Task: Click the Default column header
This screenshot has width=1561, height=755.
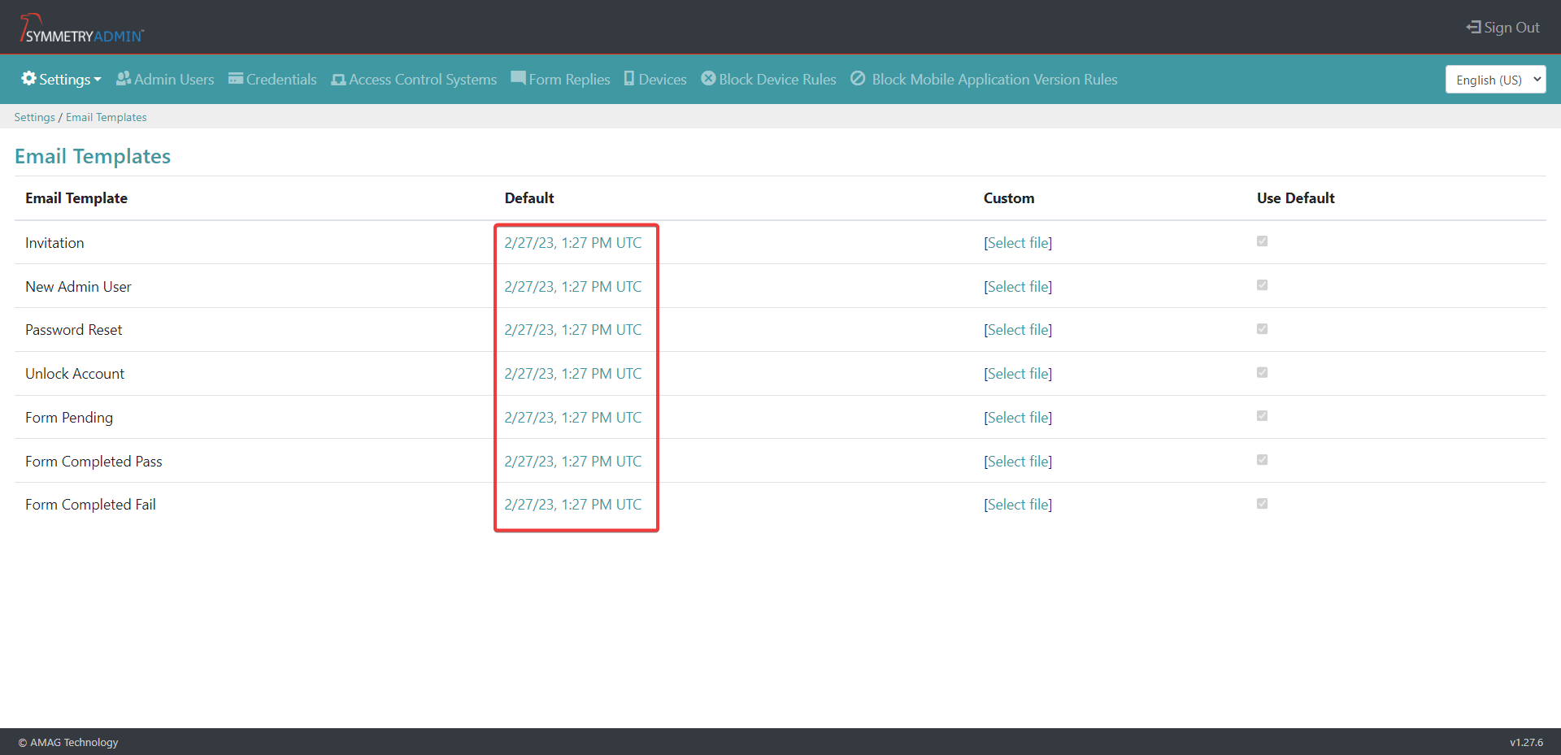Action: 529,197
